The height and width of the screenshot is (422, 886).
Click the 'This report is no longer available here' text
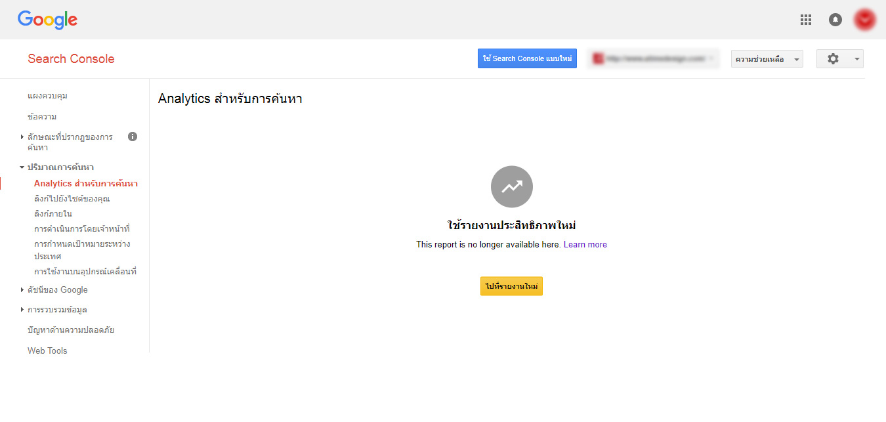pyautogui.click(x=488, y=244)
